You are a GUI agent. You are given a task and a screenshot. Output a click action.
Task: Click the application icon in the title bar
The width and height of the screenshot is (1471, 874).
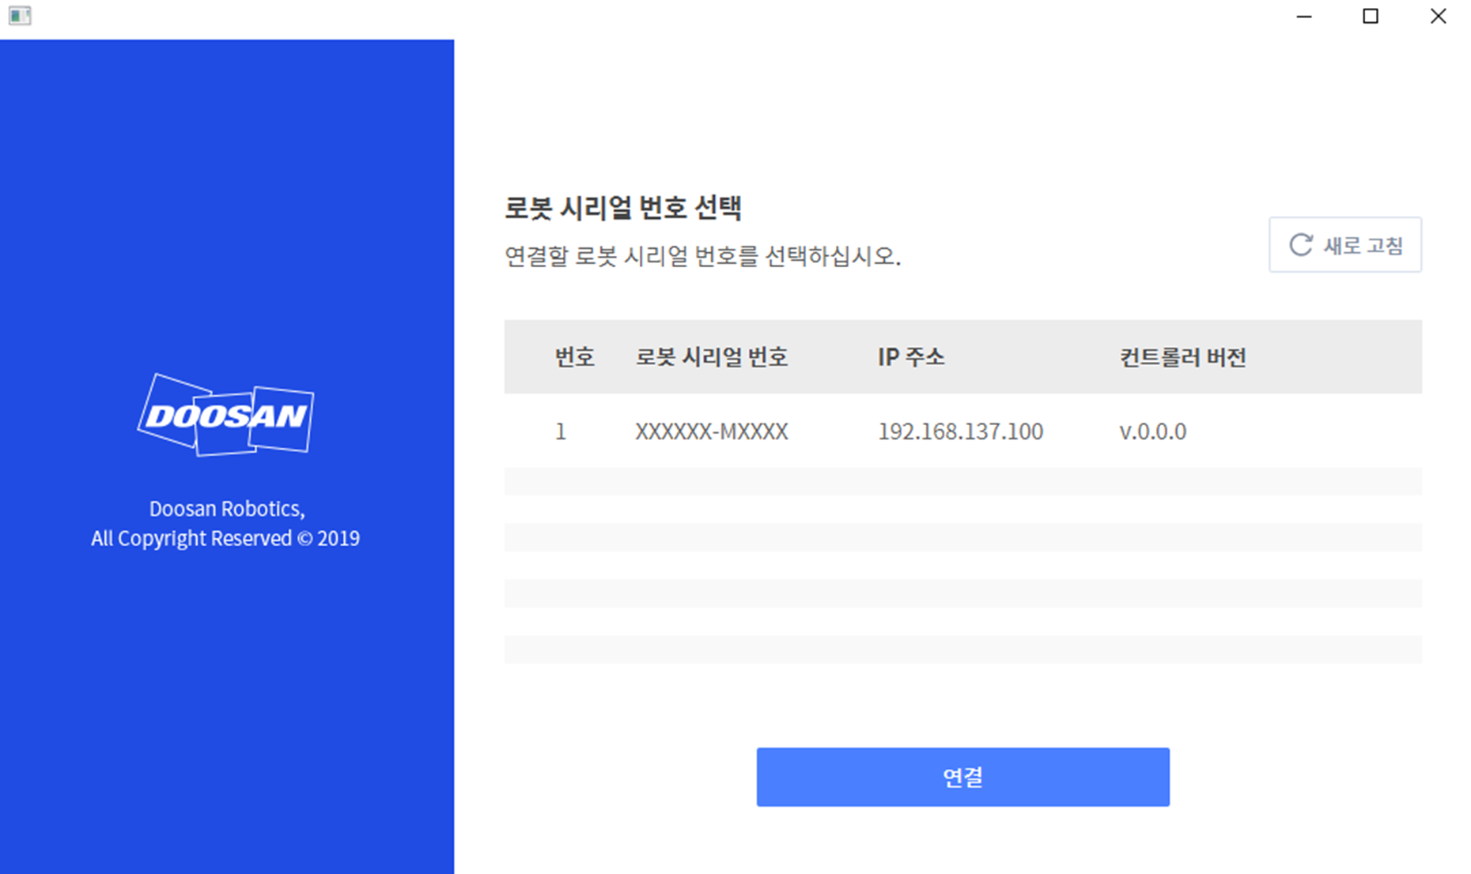click(21, 16)
